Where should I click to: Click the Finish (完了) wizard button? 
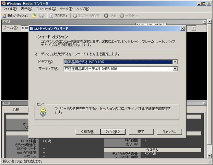pos(141,132)
